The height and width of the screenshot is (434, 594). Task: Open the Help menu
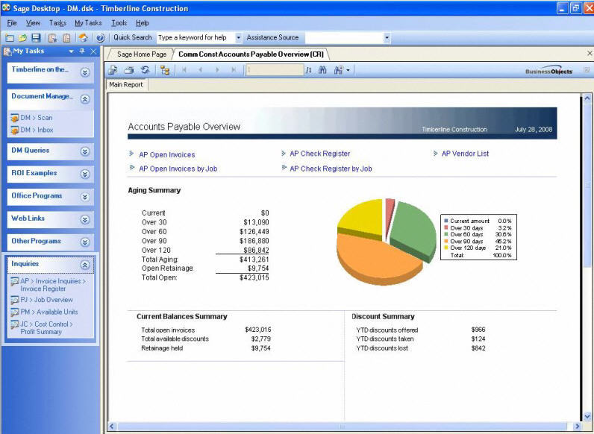[143, 23]
